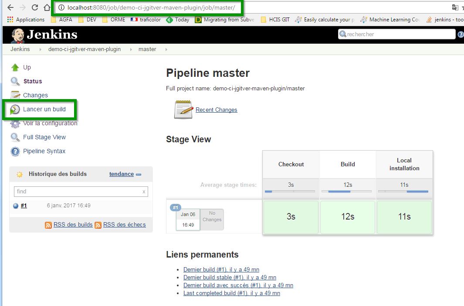Open the Migrating from Subversion bookmark
This screenshot has width=464, height=306.
coord(224,20)
